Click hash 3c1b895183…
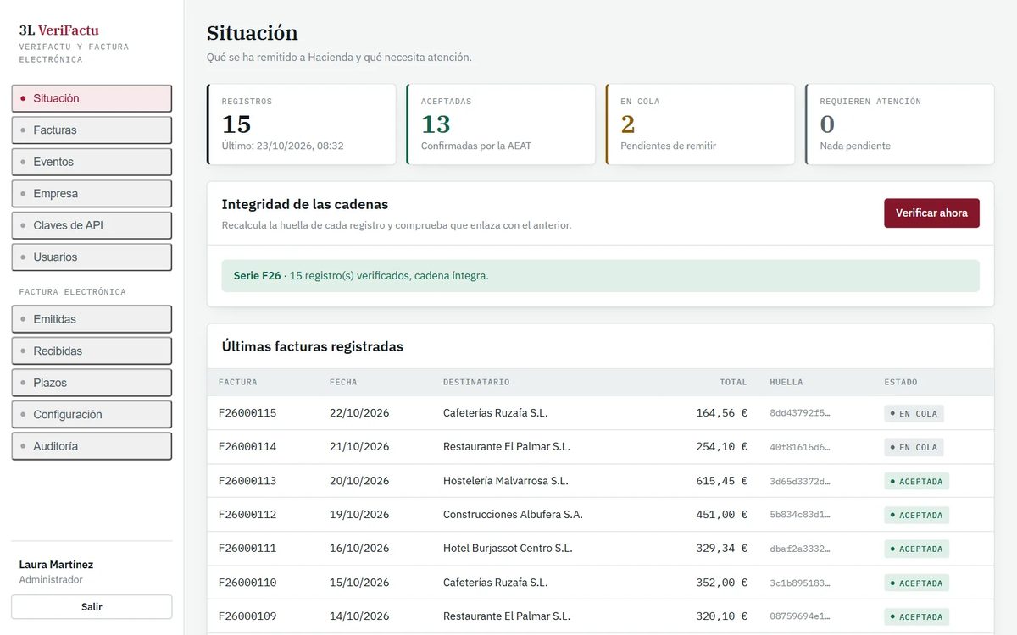Image resolution: width=1017 pixels, height=635 pixels. 800,583
